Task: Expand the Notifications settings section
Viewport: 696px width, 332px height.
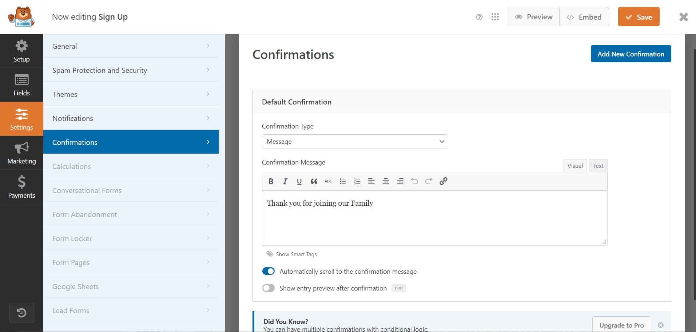Action: click(x=131, y=118)
